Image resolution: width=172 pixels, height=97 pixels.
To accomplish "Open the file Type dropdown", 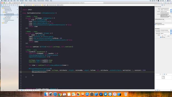I will 166,10.
